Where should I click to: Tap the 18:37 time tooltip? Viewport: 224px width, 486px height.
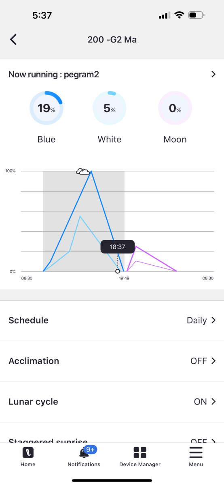click(118, 247)
